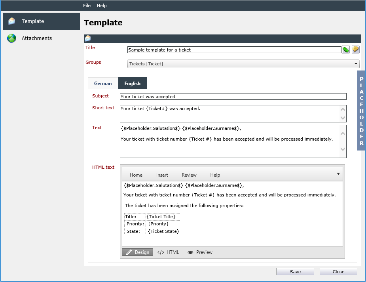Open the File menu
Viewport: 366px width, 282px height.
[87, 6]
